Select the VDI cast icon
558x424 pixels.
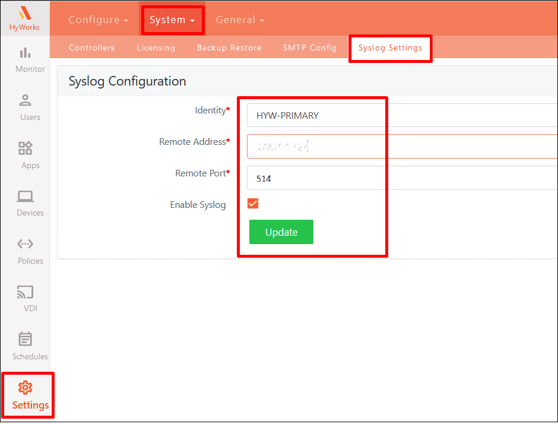(25, 292)
